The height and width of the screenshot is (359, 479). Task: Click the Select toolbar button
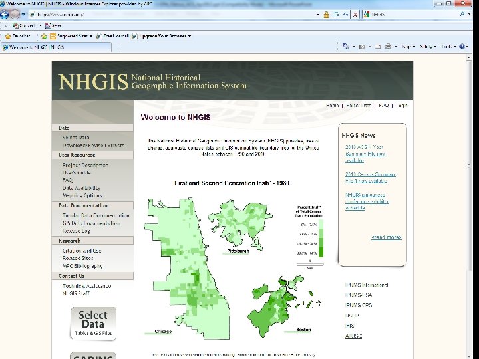pyautogui.click(x=55, y=26)
